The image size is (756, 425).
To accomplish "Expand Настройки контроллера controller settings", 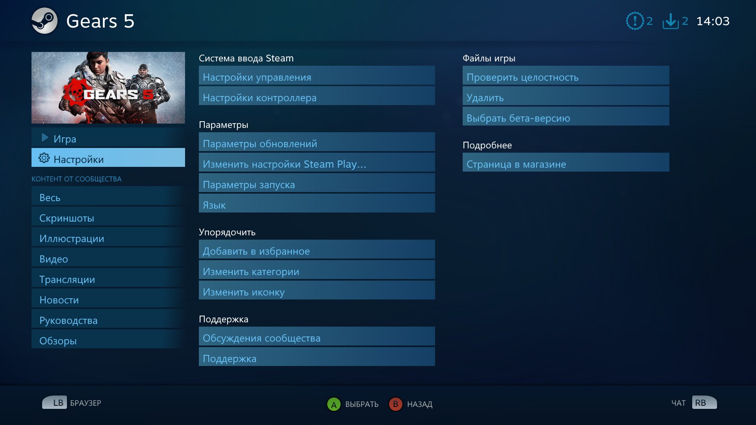I will pos(318,98).
